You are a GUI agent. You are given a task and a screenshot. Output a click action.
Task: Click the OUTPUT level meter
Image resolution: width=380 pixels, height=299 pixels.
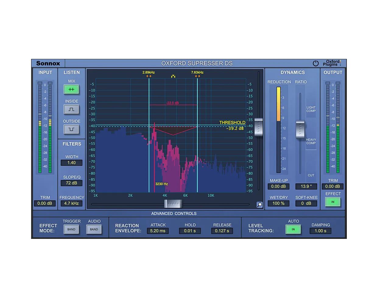click(x=333, y=128)
